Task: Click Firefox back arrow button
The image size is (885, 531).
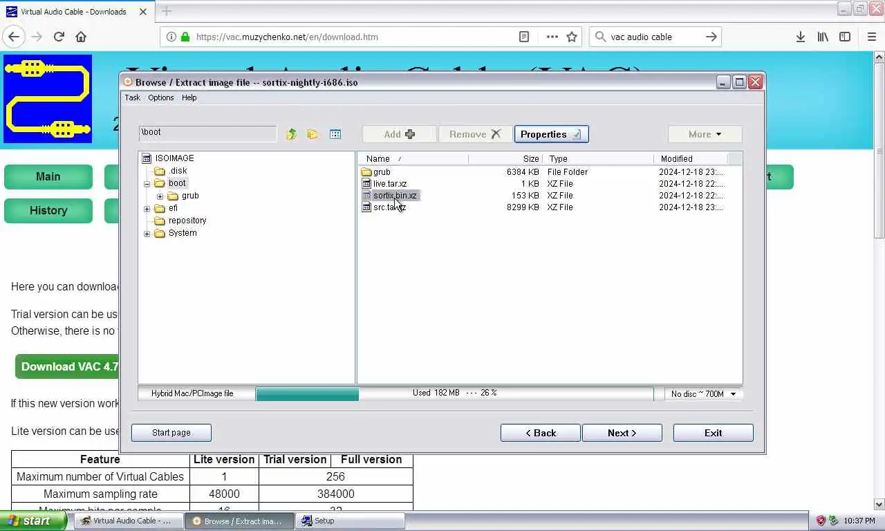Action: 14,37
